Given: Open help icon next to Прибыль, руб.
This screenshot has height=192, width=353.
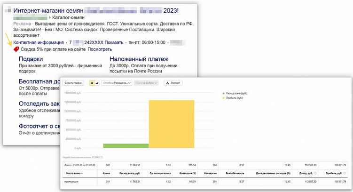Looking at the screenshot, I should (345, 173).
